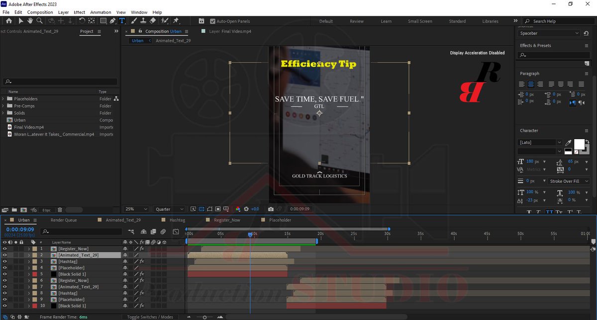Image resolution: width=597 pixels, height=320 pixels.
Task: Click the white fill color swatch
Action: point(579,144)
